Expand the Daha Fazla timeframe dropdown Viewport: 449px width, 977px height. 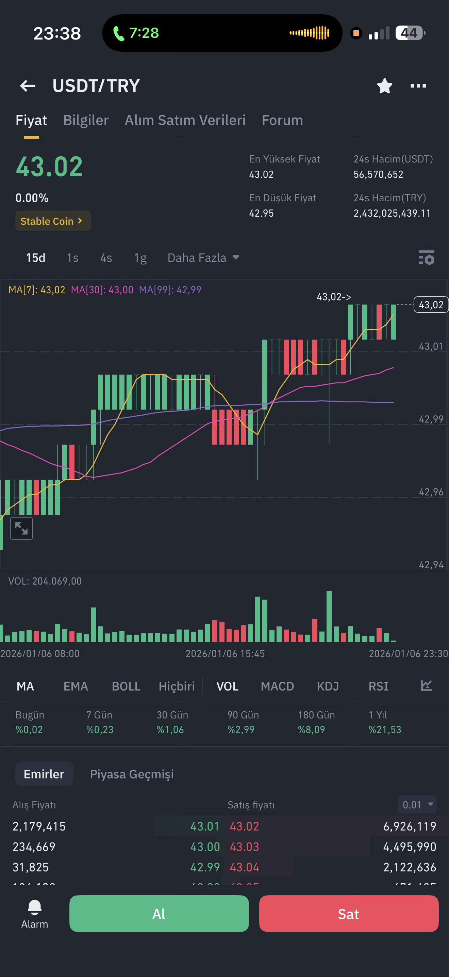point(204,258)
